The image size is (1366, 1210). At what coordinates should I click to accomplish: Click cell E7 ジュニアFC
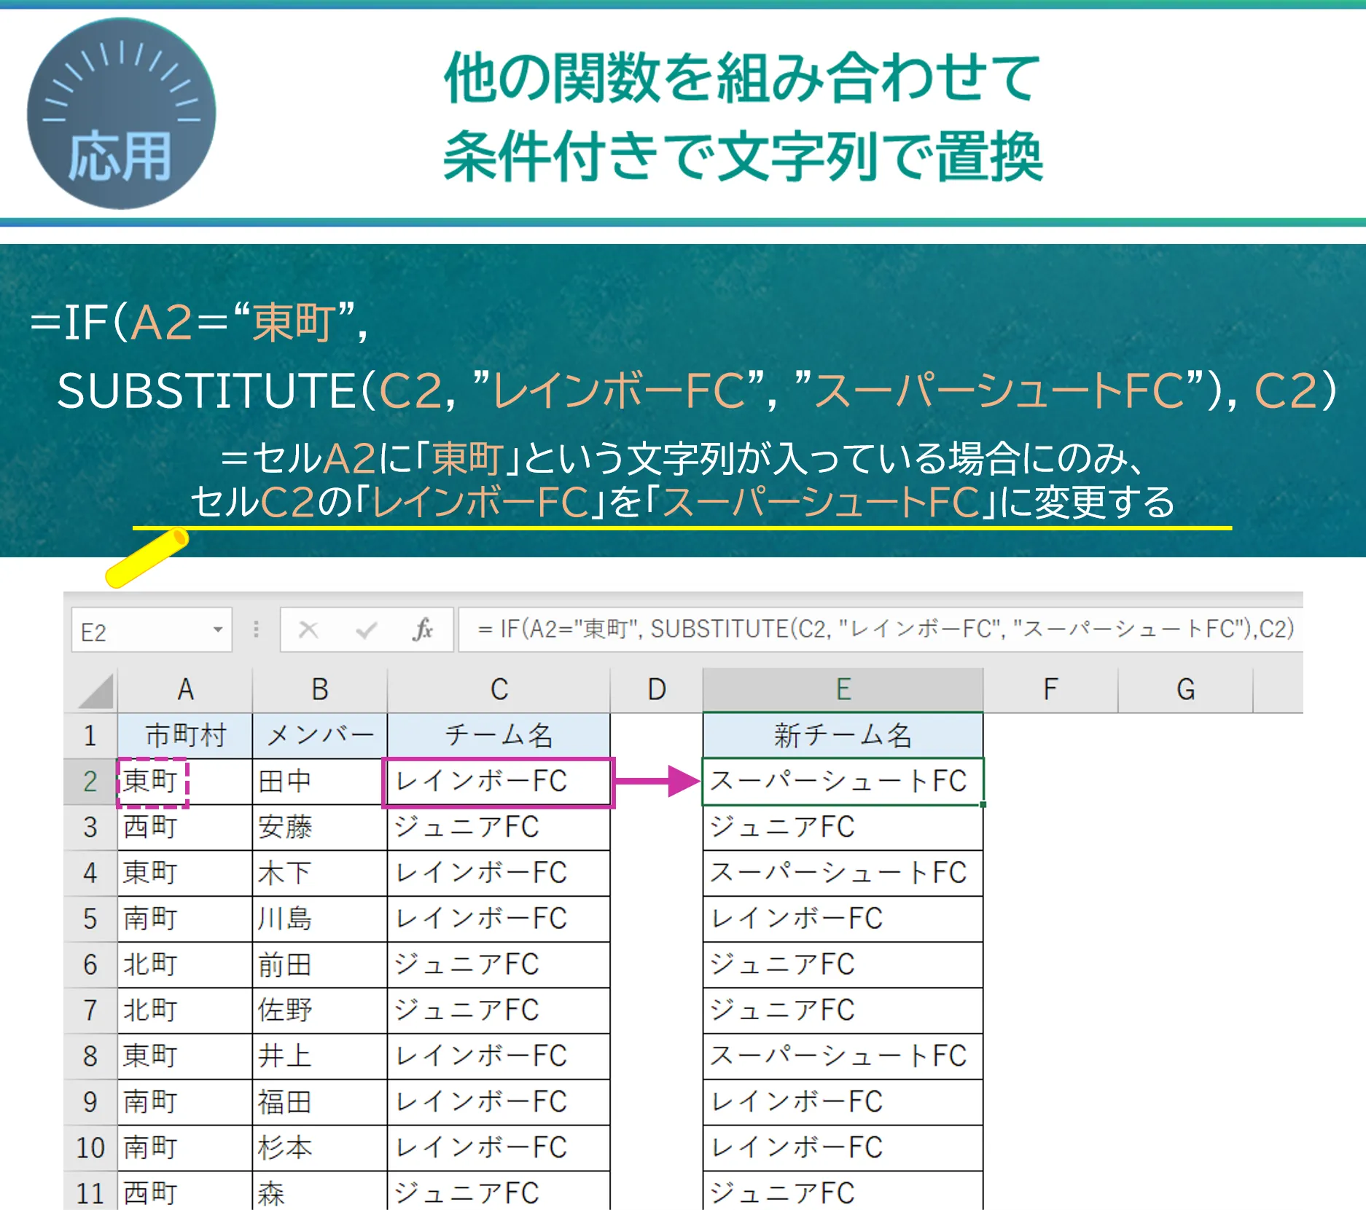(843, 1010)
